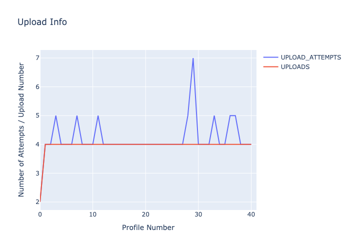The image size is (350, 250).
Task: Click the red line's right end at profile 40
Action: point(250,144)
